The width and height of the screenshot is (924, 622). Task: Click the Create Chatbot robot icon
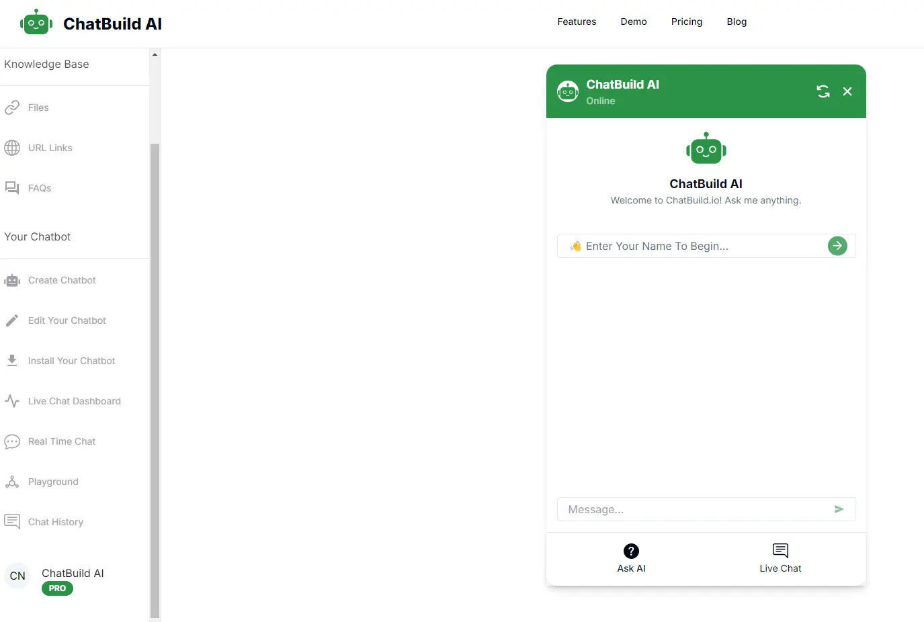[12, 280]
